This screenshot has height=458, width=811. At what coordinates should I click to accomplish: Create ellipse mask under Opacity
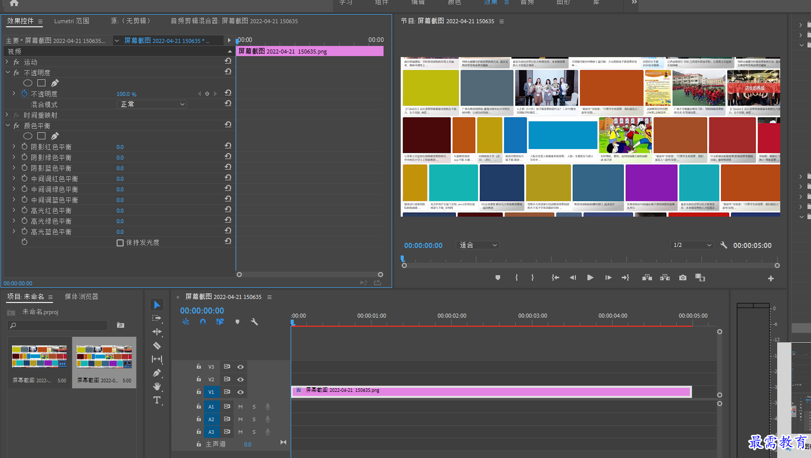point(28,83)
